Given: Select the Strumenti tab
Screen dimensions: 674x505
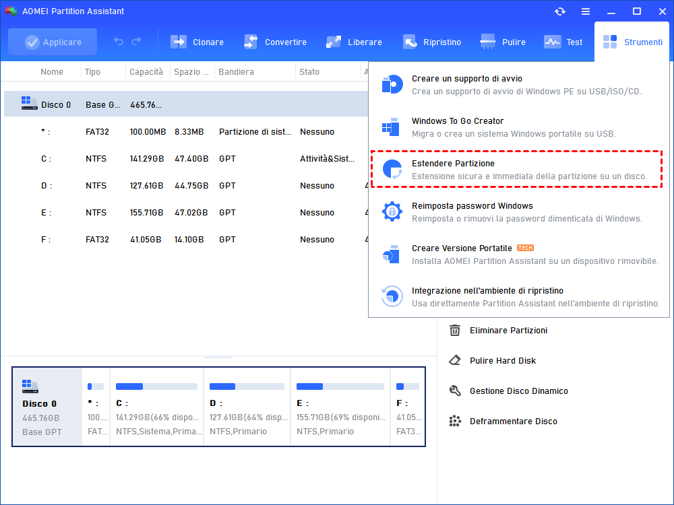Looking at the screenshot, I should (x=632, y=42).
